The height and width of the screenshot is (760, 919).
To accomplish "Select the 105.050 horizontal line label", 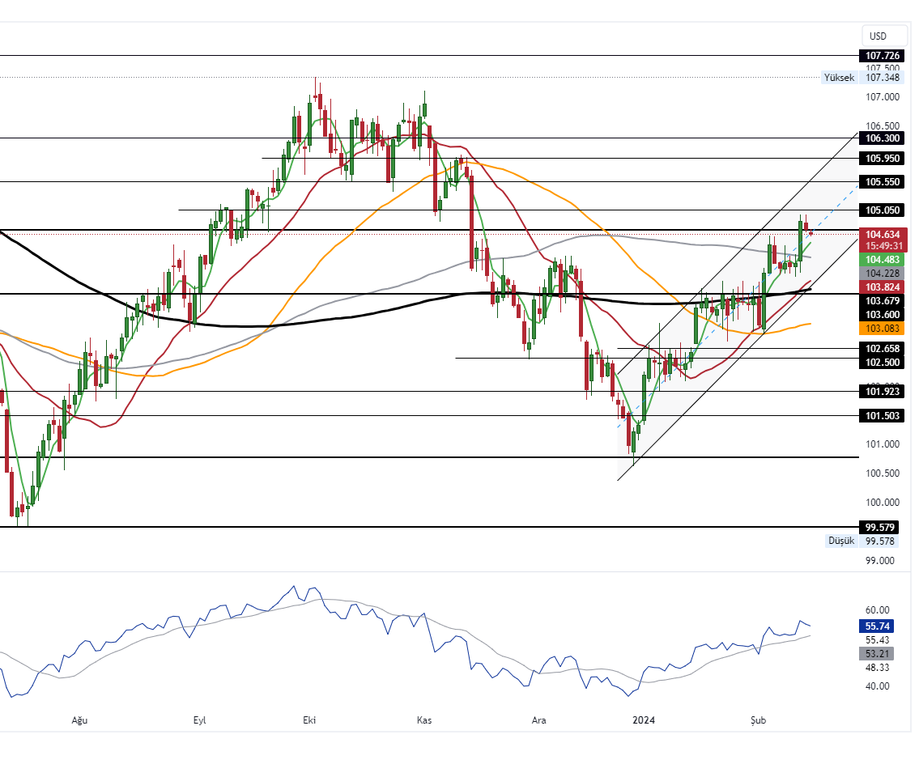I will (882, 210).
